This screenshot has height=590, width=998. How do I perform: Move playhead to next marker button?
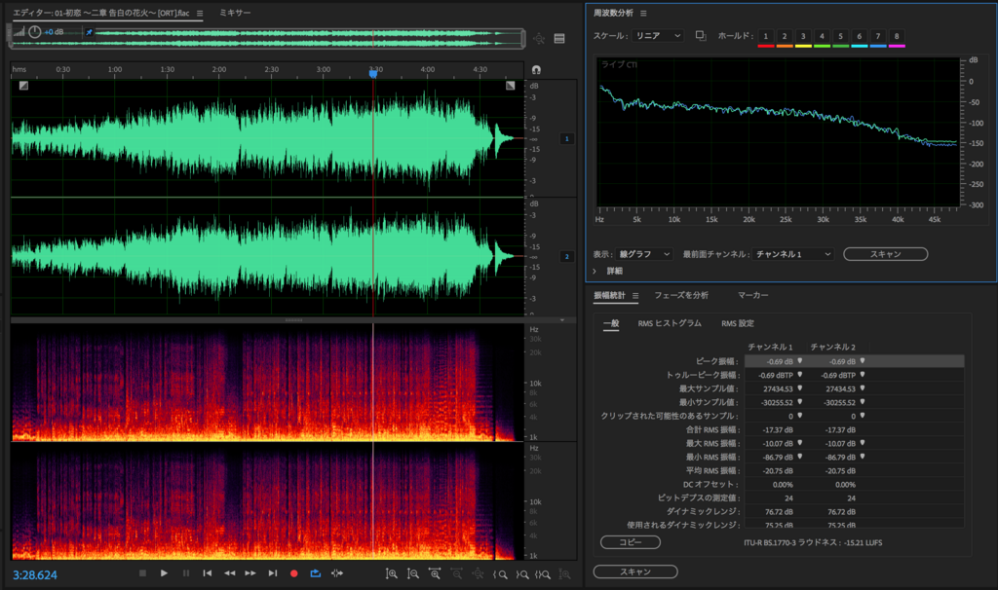tap(273, 573)
